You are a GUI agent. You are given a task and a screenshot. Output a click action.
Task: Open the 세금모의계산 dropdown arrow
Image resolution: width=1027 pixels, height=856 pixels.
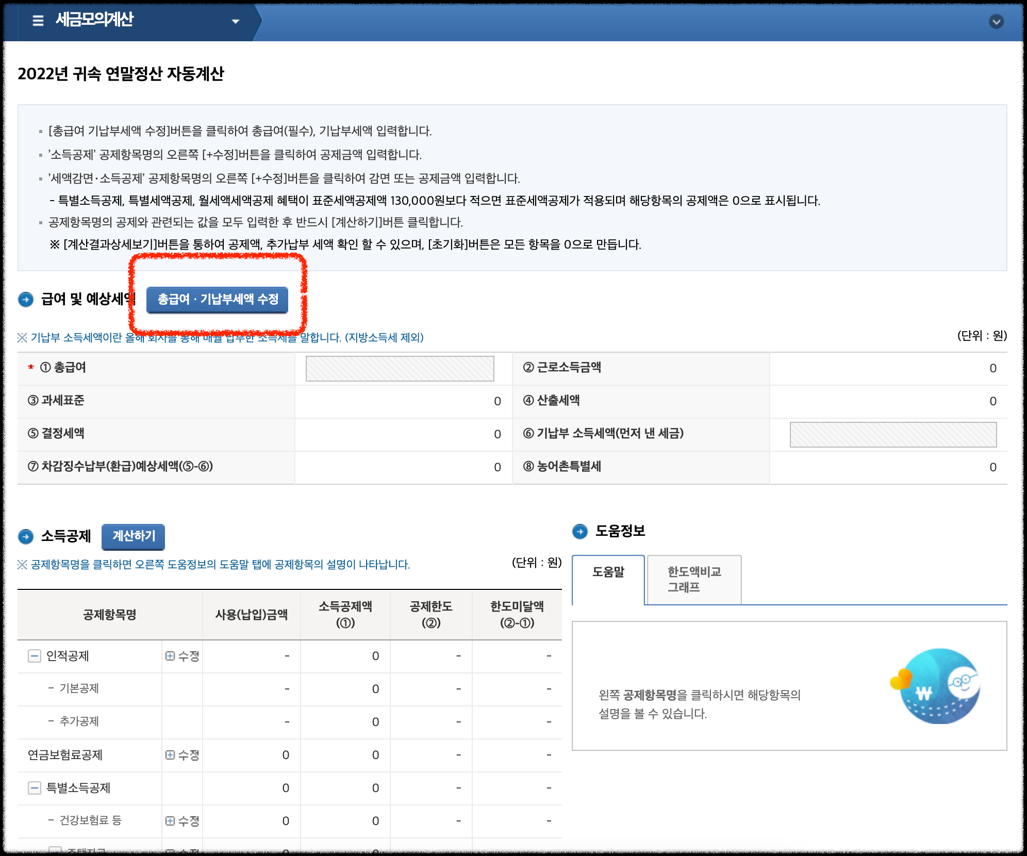click(x=236, y=21)
